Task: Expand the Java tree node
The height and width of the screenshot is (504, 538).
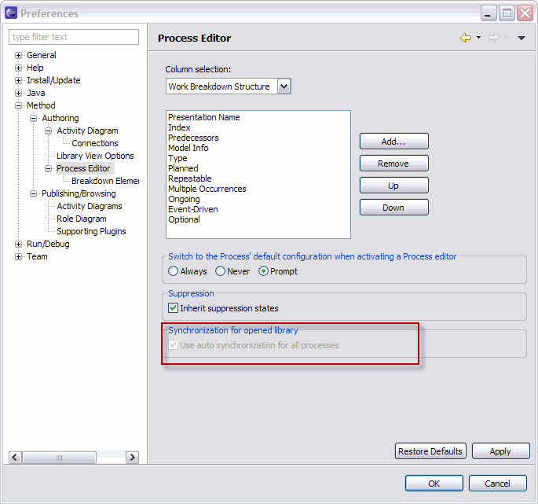Action: [18, 93]
